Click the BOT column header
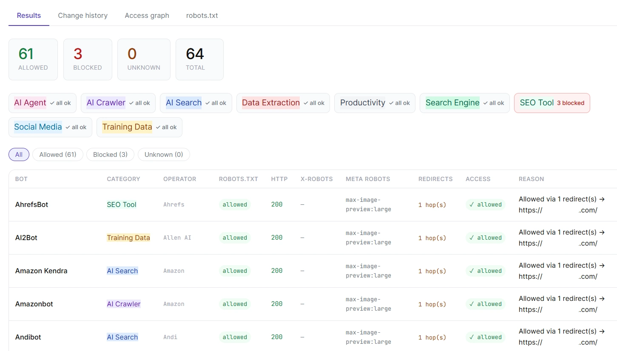Viewport: 617px width, 351px height. click(x=21, y=179)
